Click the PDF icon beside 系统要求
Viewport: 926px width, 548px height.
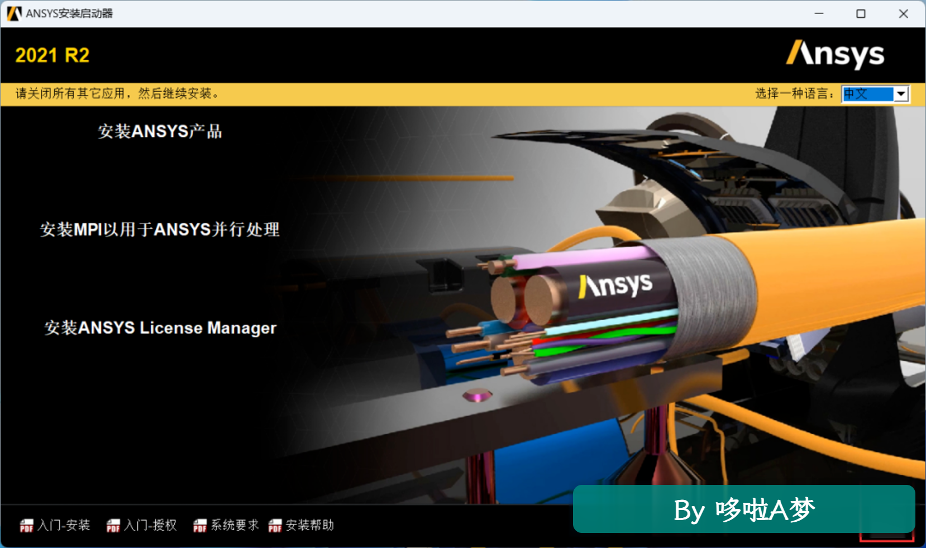pyautogui.click(x=200, y=526)
